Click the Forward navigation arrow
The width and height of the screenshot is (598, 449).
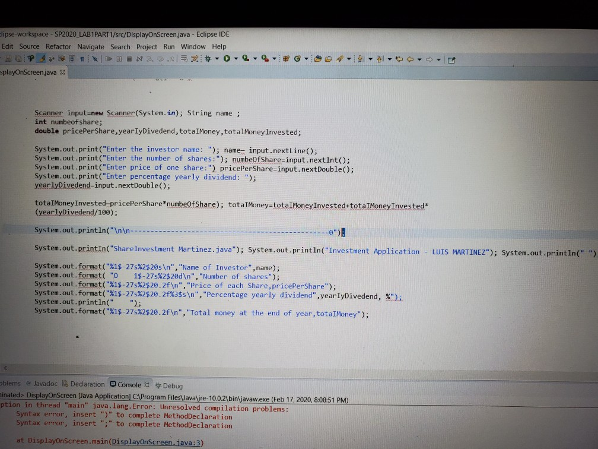(x=429, y=59)
